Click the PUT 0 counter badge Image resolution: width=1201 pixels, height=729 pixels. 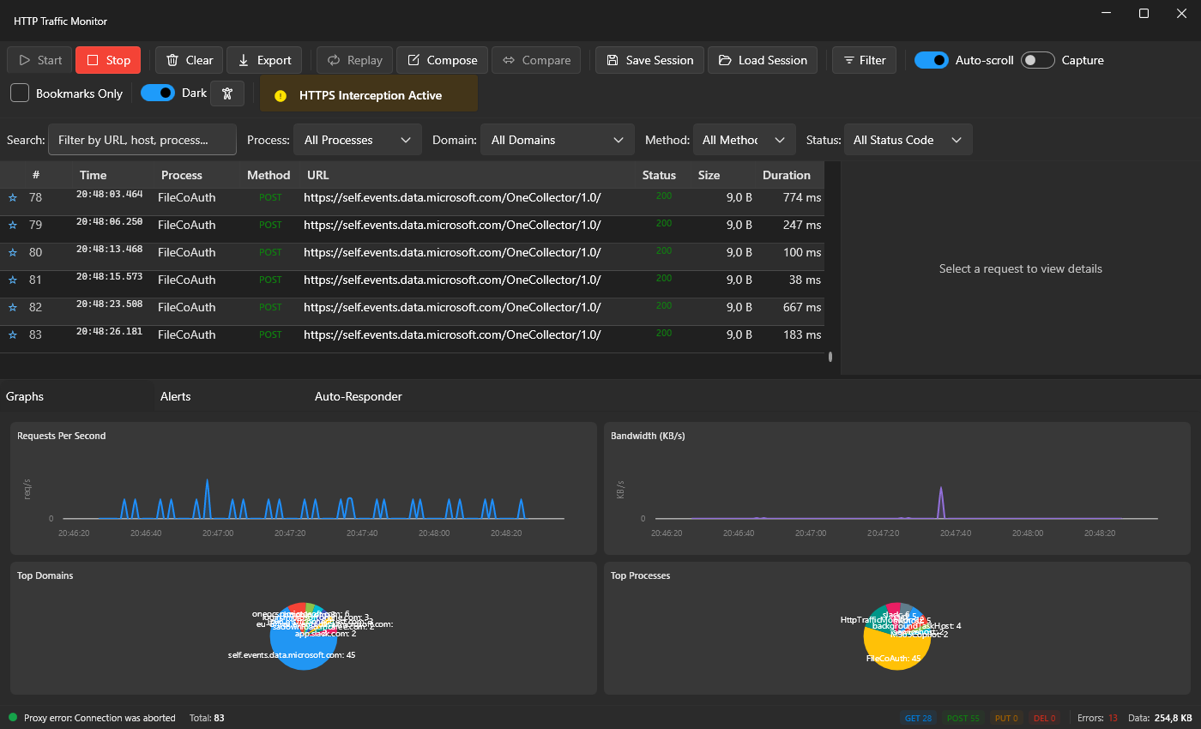pos(1006,718)
